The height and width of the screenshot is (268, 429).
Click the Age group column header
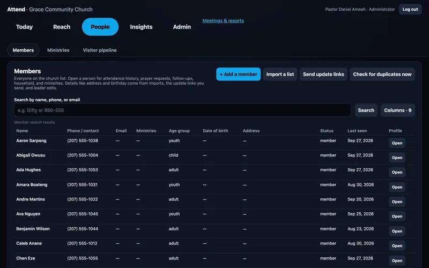pyautogui.click(x=179, y=131)
